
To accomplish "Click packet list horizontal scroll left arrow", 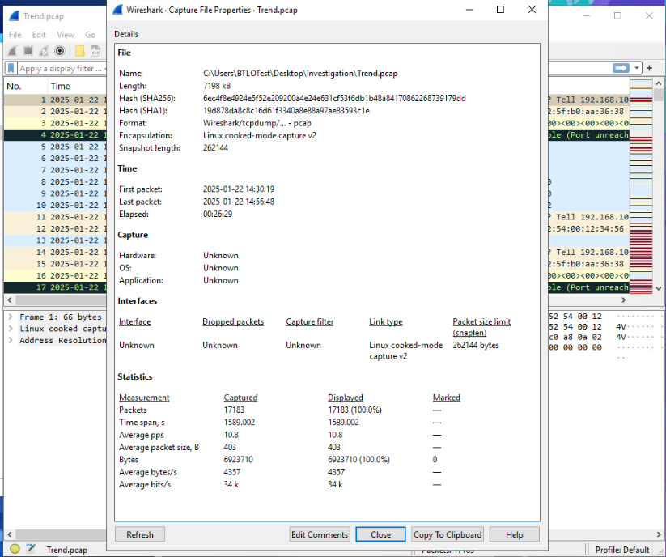I will 10,300.
